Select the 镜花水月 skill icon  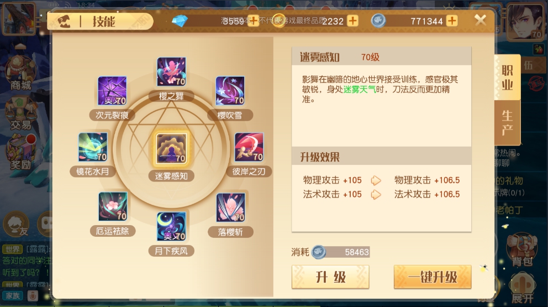[x=93, y=147]
